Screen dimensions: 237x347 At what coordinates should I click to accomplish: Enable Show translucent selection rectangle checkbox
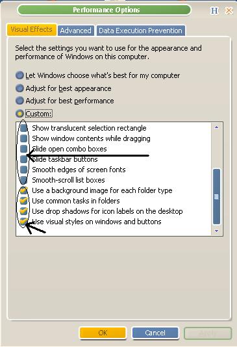23,128
